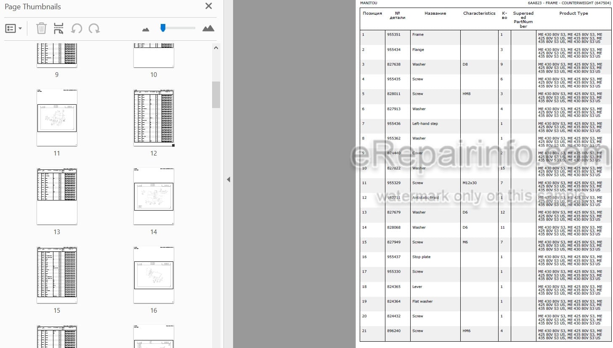
Task: Click 'Characteristics' column header
Action: tap(479, 13)
